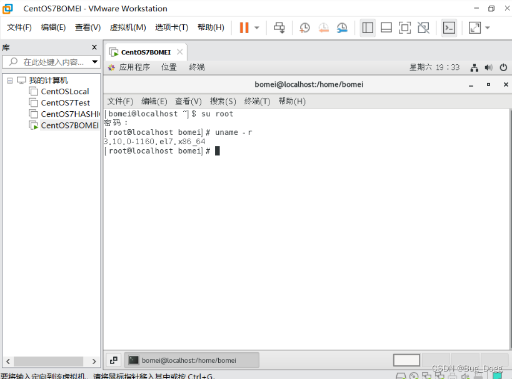
Task: Pause the virtual machine with the orange button
Action: coord(244,27)
